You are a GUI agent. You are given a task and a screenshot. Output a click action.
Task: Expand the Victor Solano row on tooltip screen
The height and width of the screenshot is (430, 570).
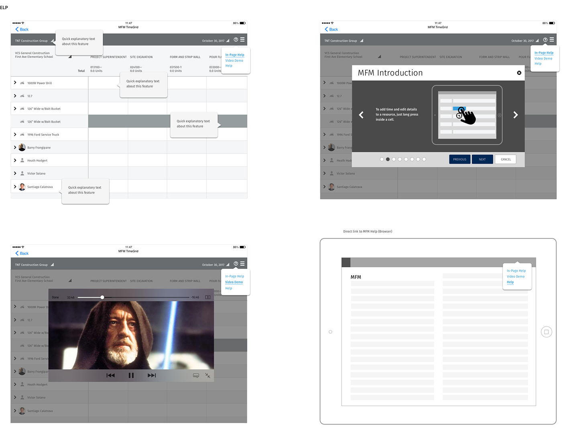pyautogui.click(x=15, y=173)
